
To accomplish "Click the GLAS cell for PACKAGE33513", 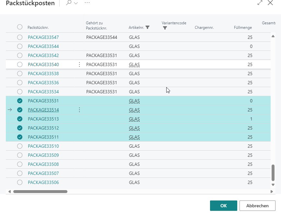I will [134, 119].
